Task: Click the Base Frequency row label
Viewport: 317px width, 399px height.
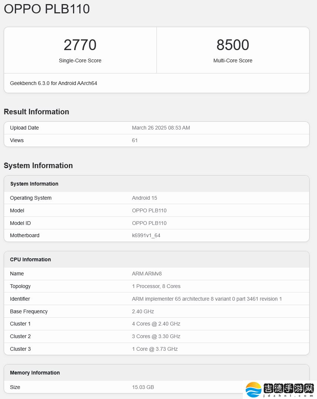Action: click(29, 311)
